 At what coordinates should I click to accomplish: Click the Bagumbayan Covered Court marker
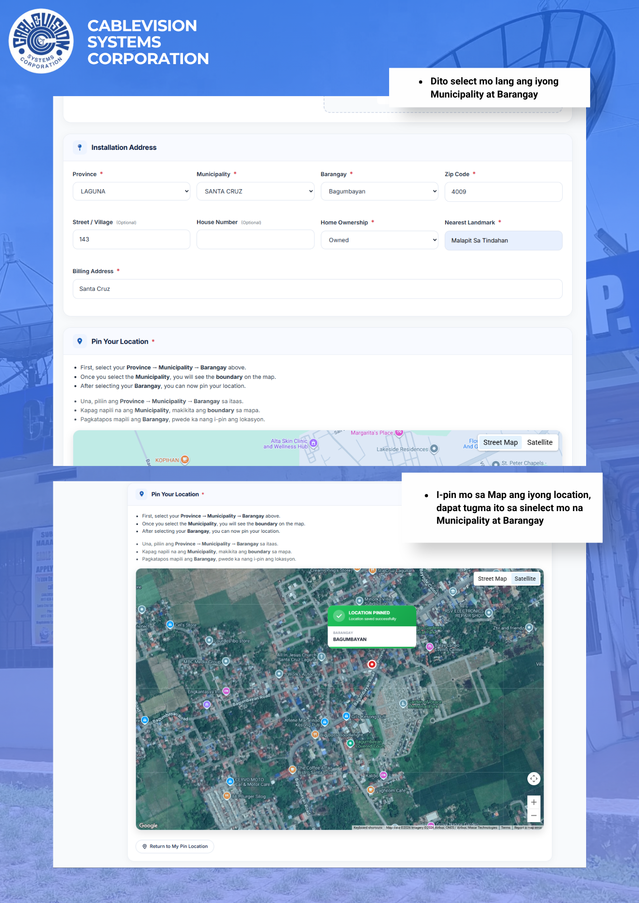pyautogui.click(x=350, y=743)
